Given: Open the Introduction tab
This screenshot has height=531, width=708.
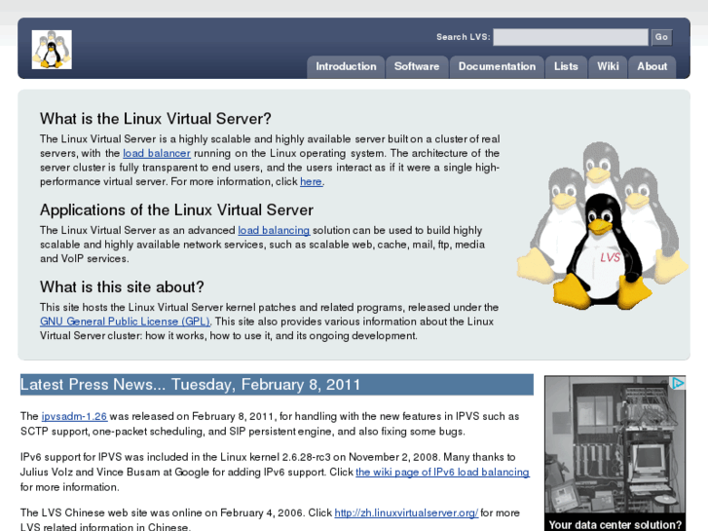Looking at the screenshot, I should point(346,66).
